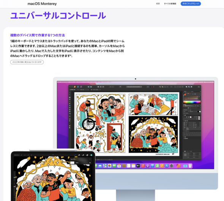The width and height of the screenshot is (224, 201).
Task: Open Apple TV in the iMac dock
Action: tap(138, 166)
